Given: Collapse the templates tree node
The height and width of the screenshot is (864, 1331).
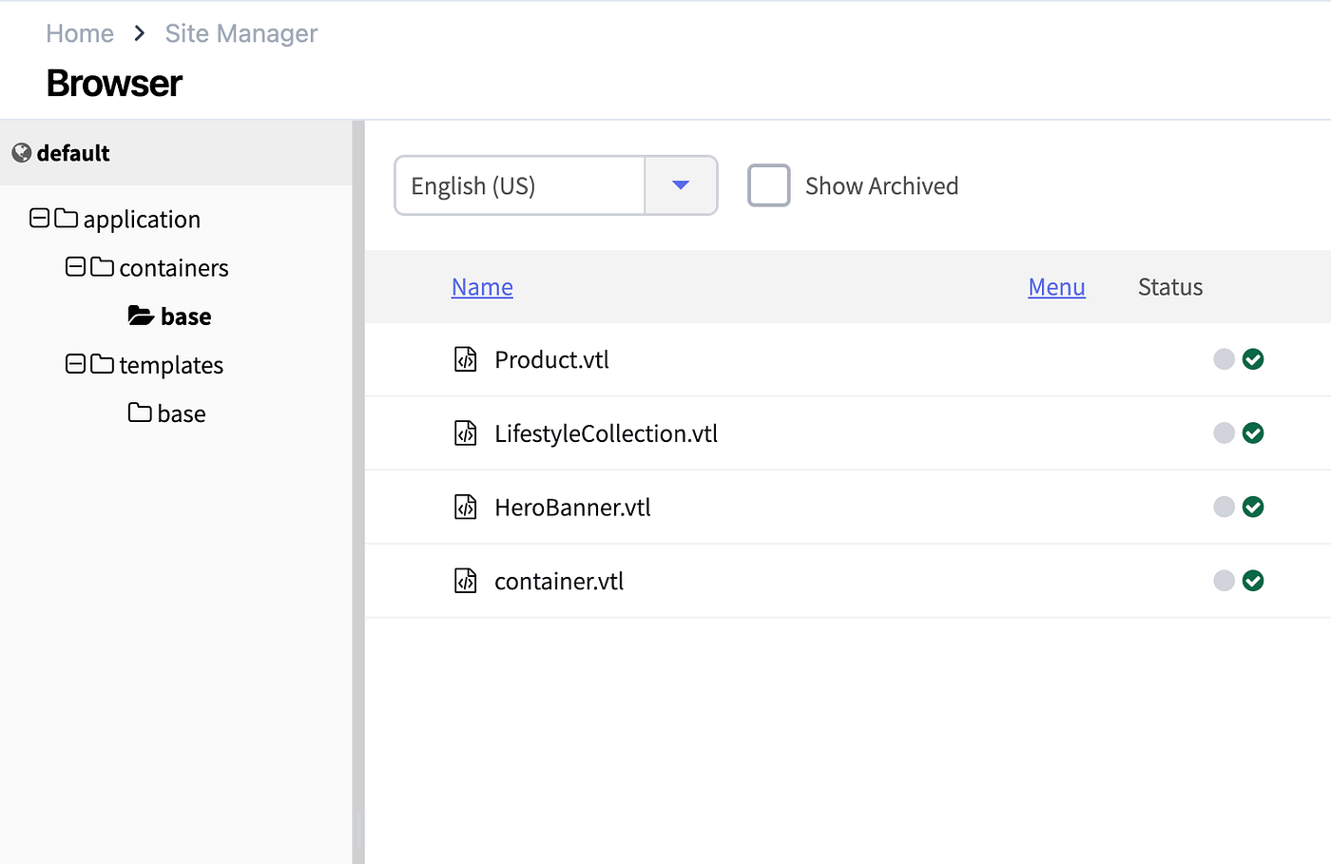Looking at the screenshot, I should (x=75, y=364).
